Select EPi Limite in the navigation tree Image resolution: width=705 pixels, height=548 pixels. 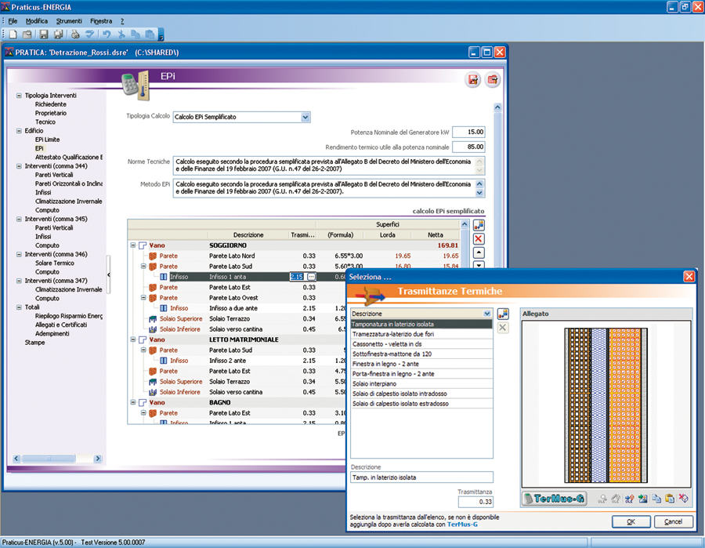(47, 140)
